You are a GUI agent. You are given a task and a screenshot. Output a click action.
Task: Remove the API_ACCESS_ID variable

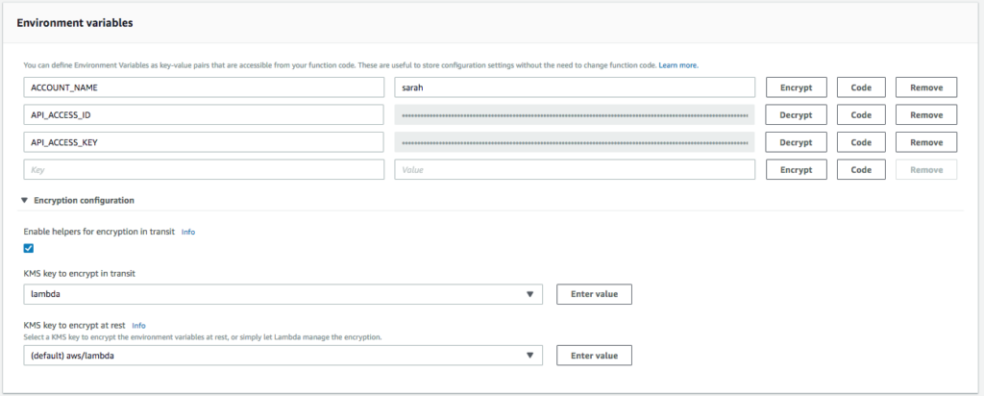click(x=926, y=115)
